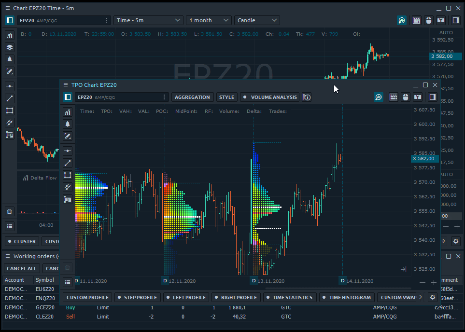Open TPO chart settings gear at bottom right
The image size is (465, 332).
[x=433, y=298]
